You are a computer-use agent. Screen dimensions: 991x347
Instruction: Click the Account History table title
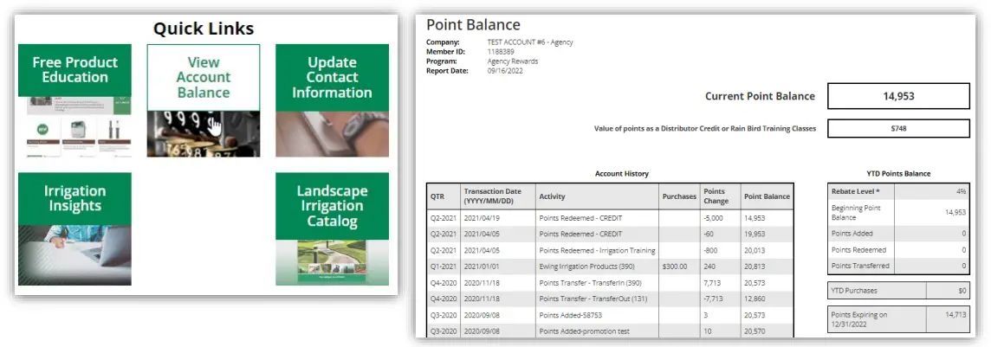[x=622, y=173]
